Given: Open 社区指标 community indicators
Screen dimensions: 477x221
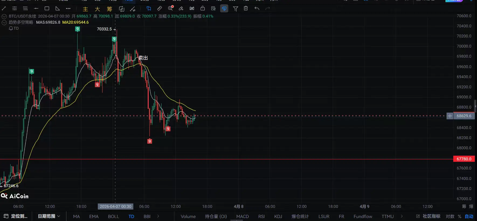Looking at the screenshot, I should [x=428, y=216].
